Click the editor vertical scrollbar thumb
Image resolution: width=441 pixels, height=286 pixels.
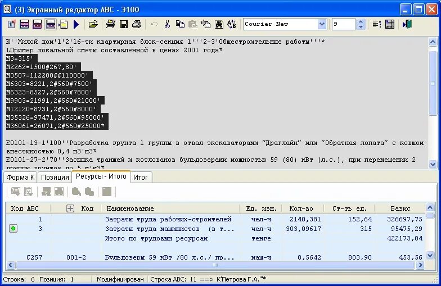[433, 83]
